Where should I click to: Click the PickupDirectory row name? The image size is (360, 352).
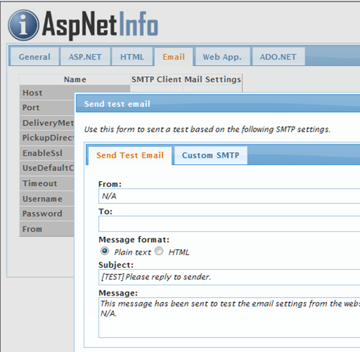pyautogui.click(x=48, y=138)
